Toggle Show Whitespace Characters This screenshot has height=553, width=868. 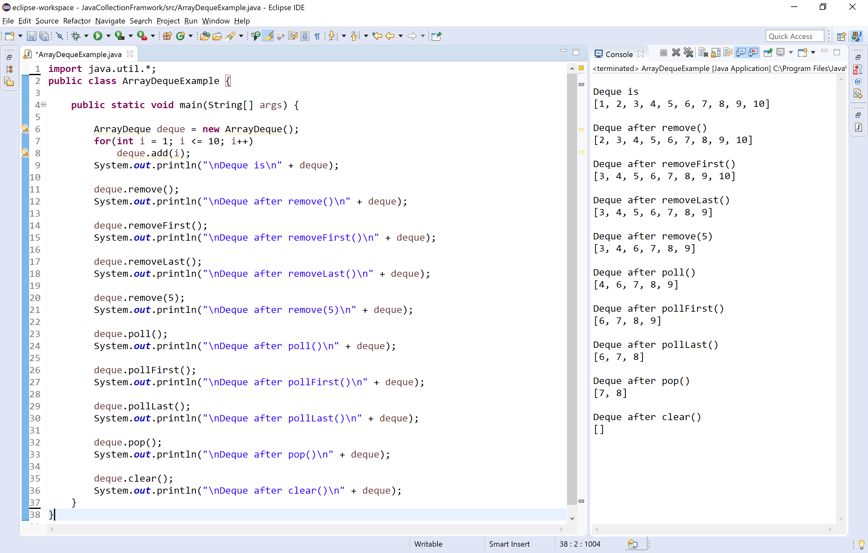(317, 36)
